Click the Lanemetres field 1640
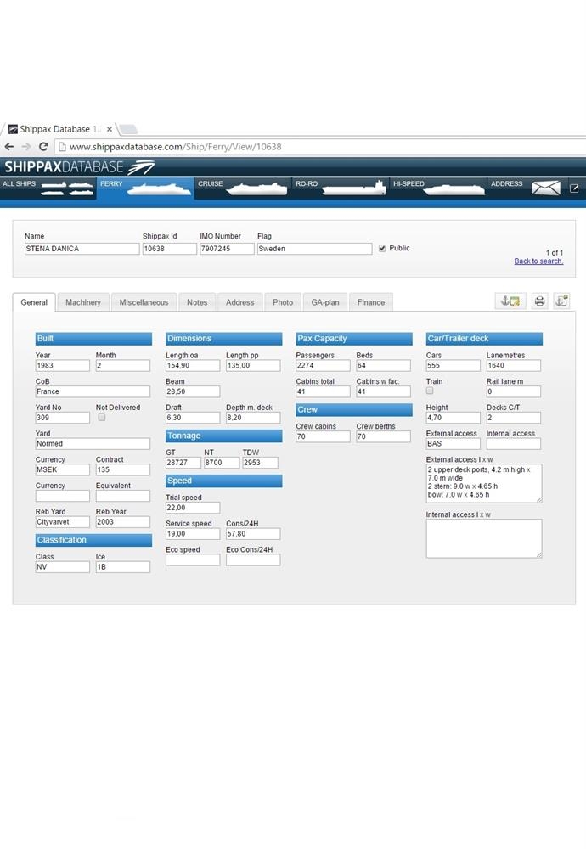The width and height of the screenshot is (586, 849). point(514,365)
